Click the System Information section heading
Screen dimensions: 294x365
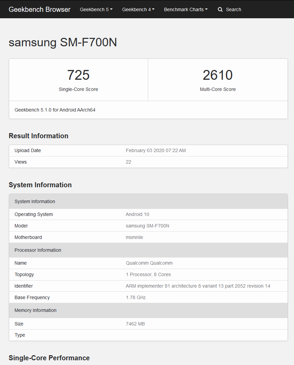(x=40, y=185)
